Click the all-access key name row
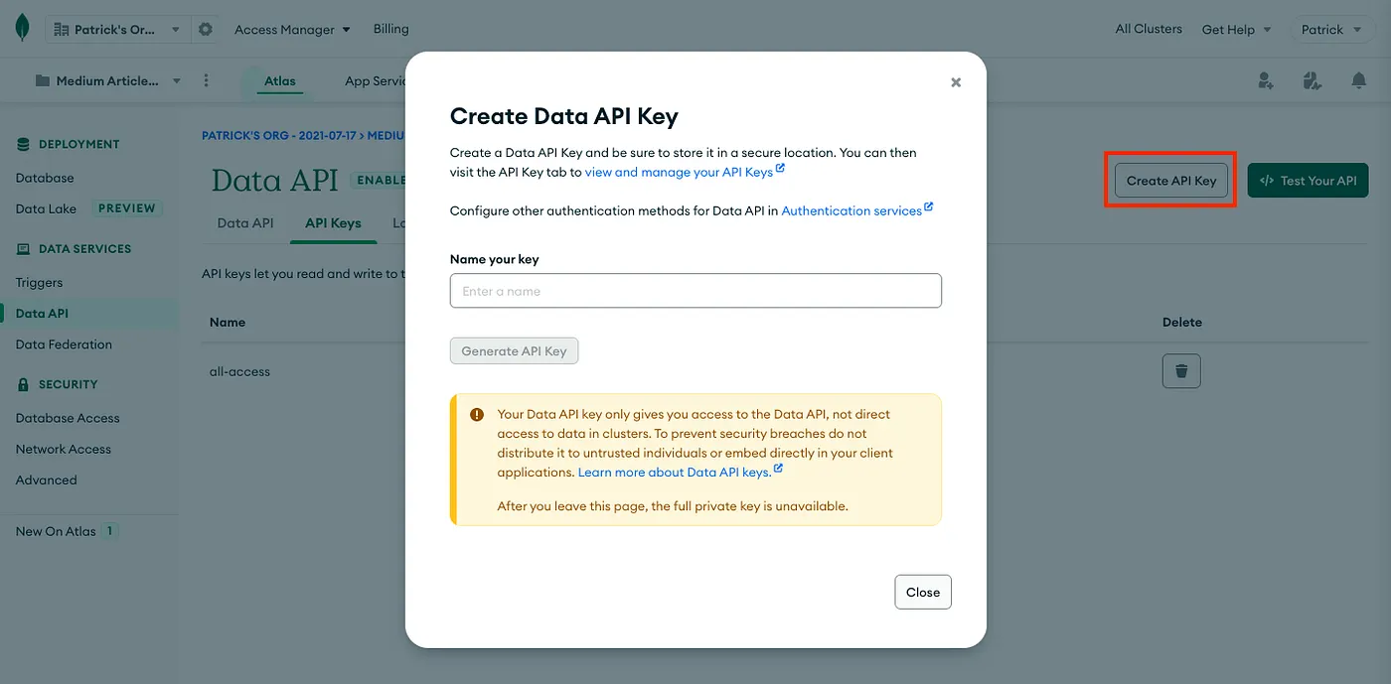Image resolution: width=1391 pixels, height=684 pixels. tap(239, 371)
